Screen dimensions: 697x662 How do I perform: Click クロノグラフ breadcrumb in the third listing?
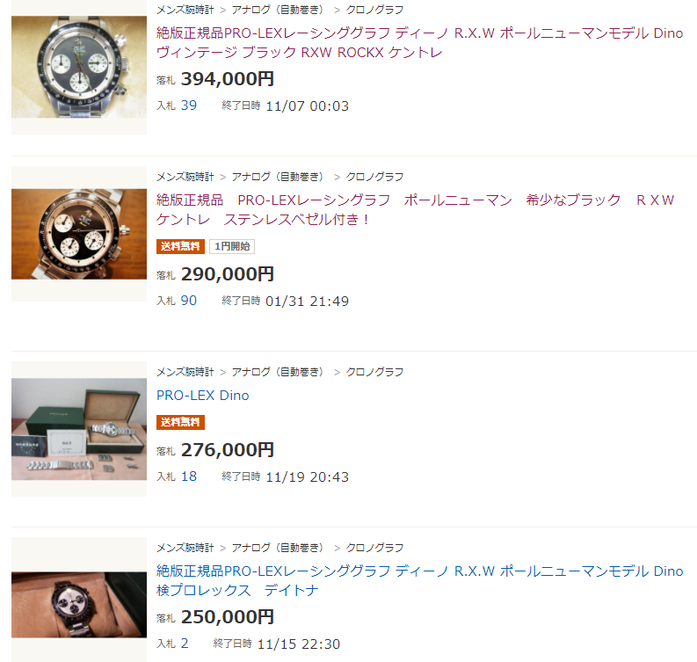point(374,372)
